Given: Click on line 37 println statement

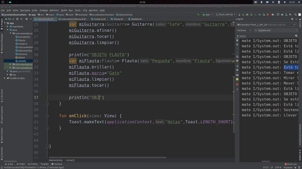Looking at the screenshot, I should 86,98.
